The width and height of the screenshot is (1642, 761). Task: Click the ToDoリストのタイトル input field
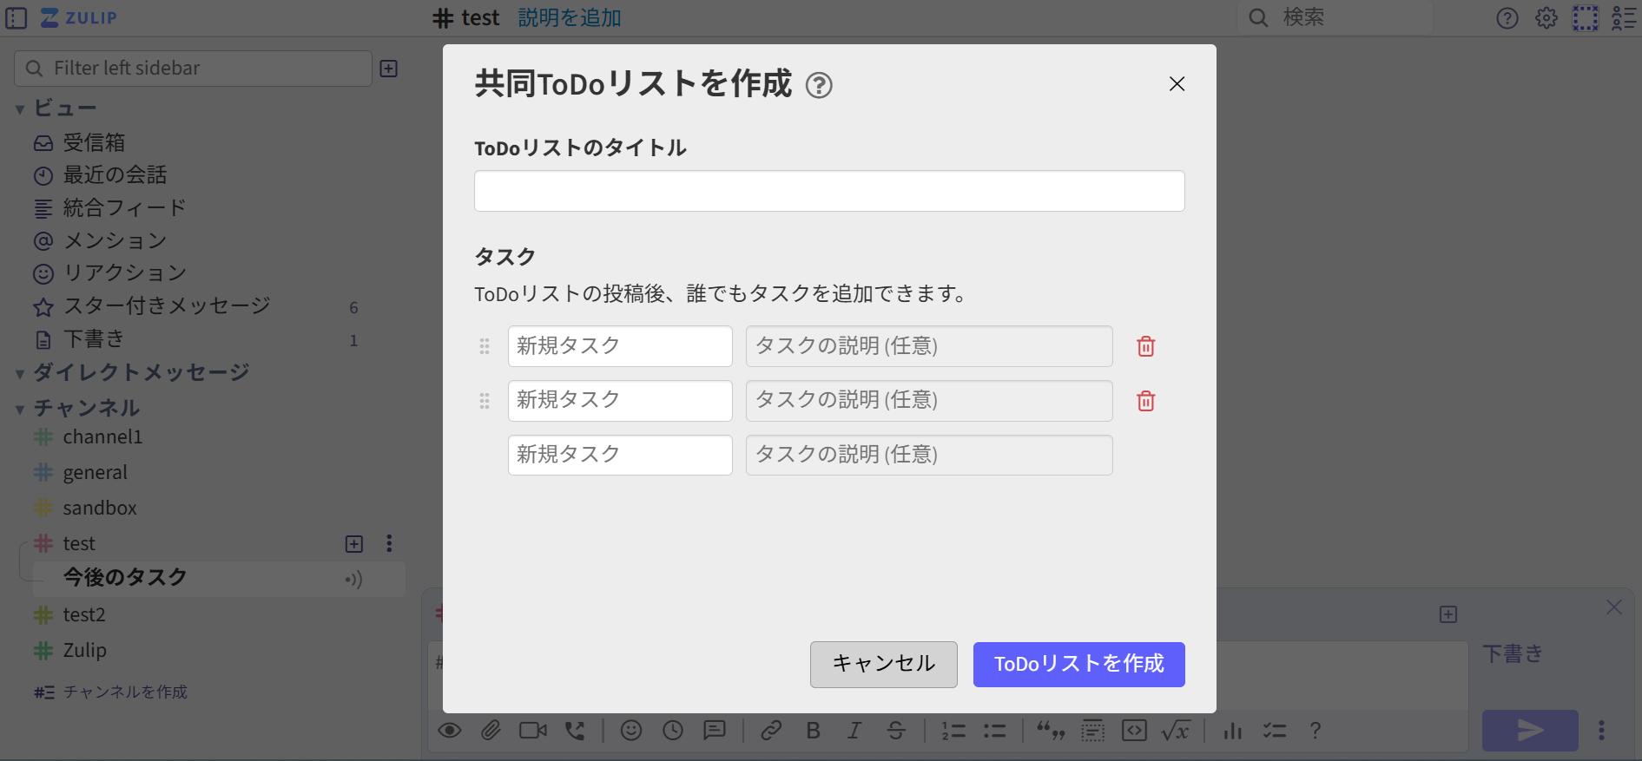(x=829, y=191)
